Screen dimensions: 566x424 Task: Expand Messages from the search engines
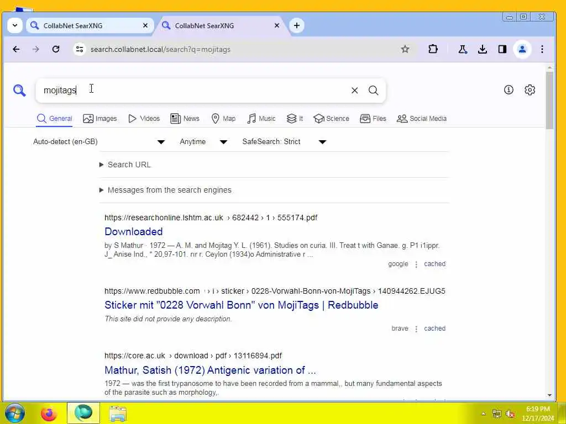click(165, 190)
